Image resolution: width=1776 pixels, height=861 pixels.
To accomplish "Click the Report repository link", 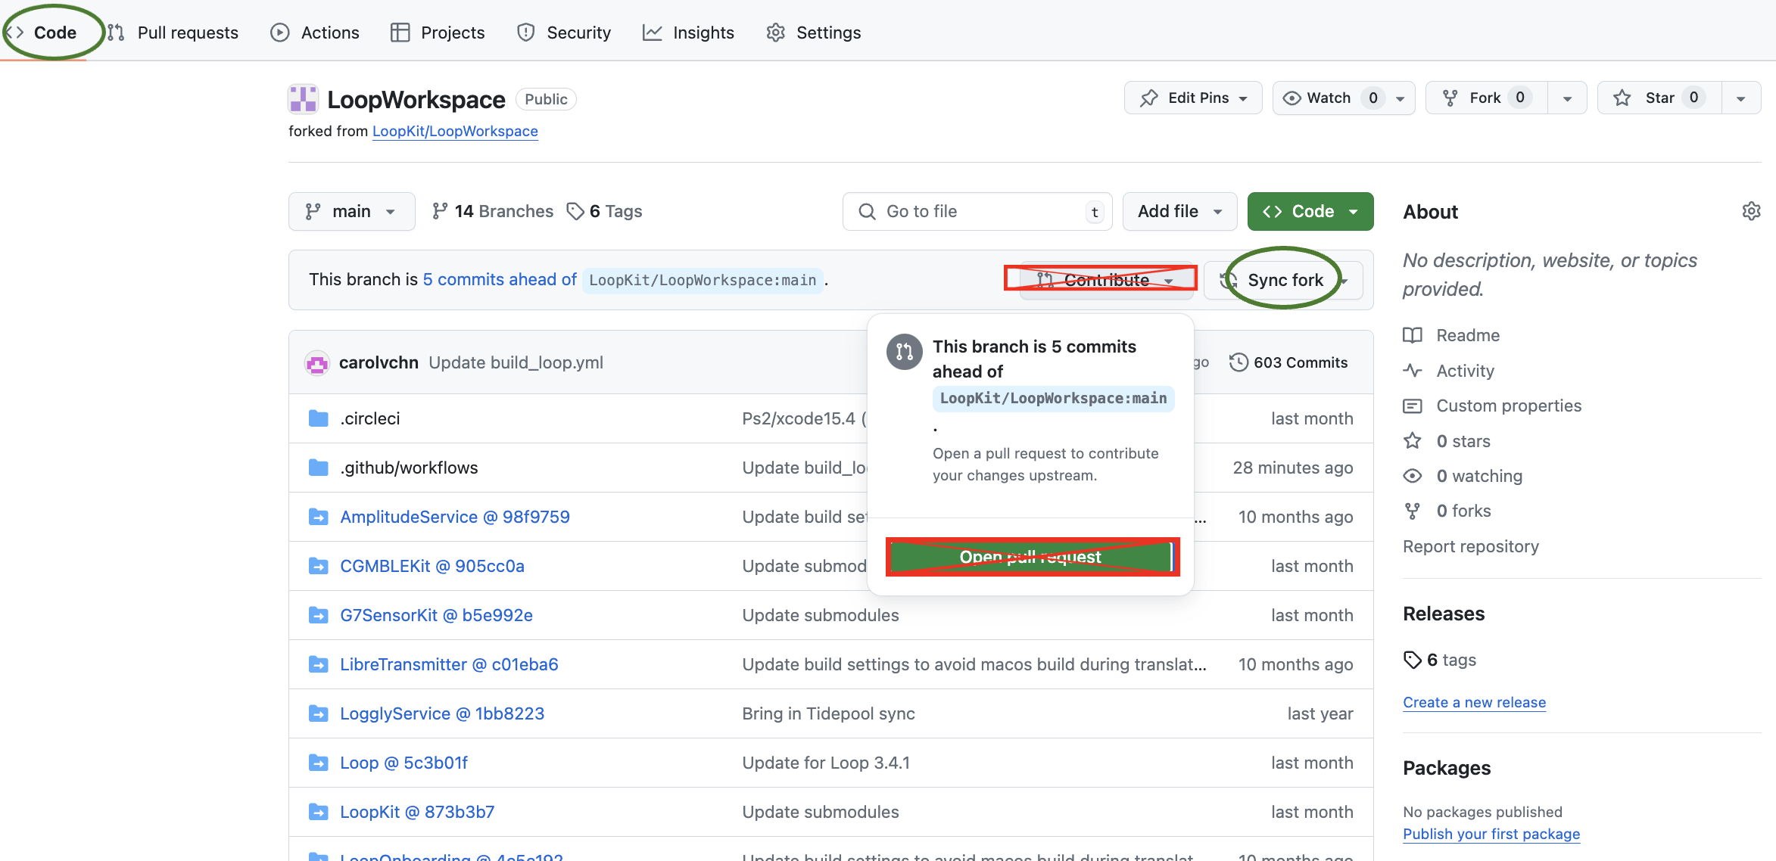I will coord(1470,546).
